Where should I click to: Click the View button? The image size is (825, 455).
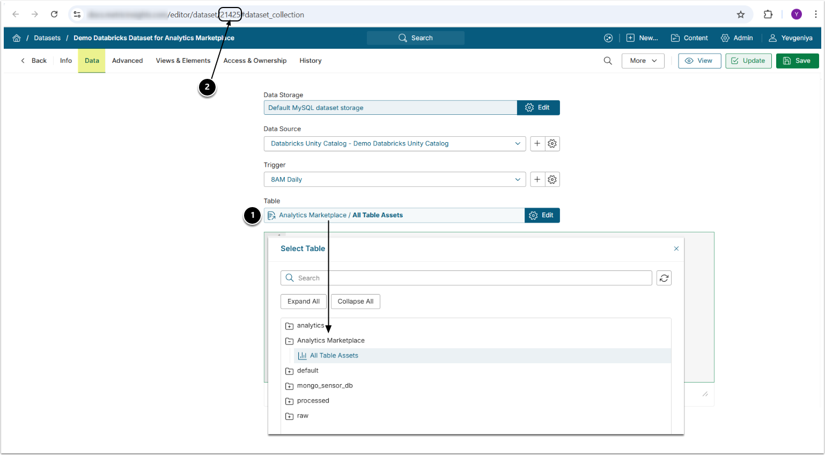[x=699, y=61]
